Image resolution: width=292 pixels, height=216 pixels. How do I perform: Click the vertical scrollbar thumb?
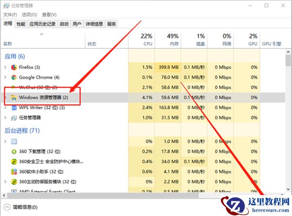click(x=288, y=60)
